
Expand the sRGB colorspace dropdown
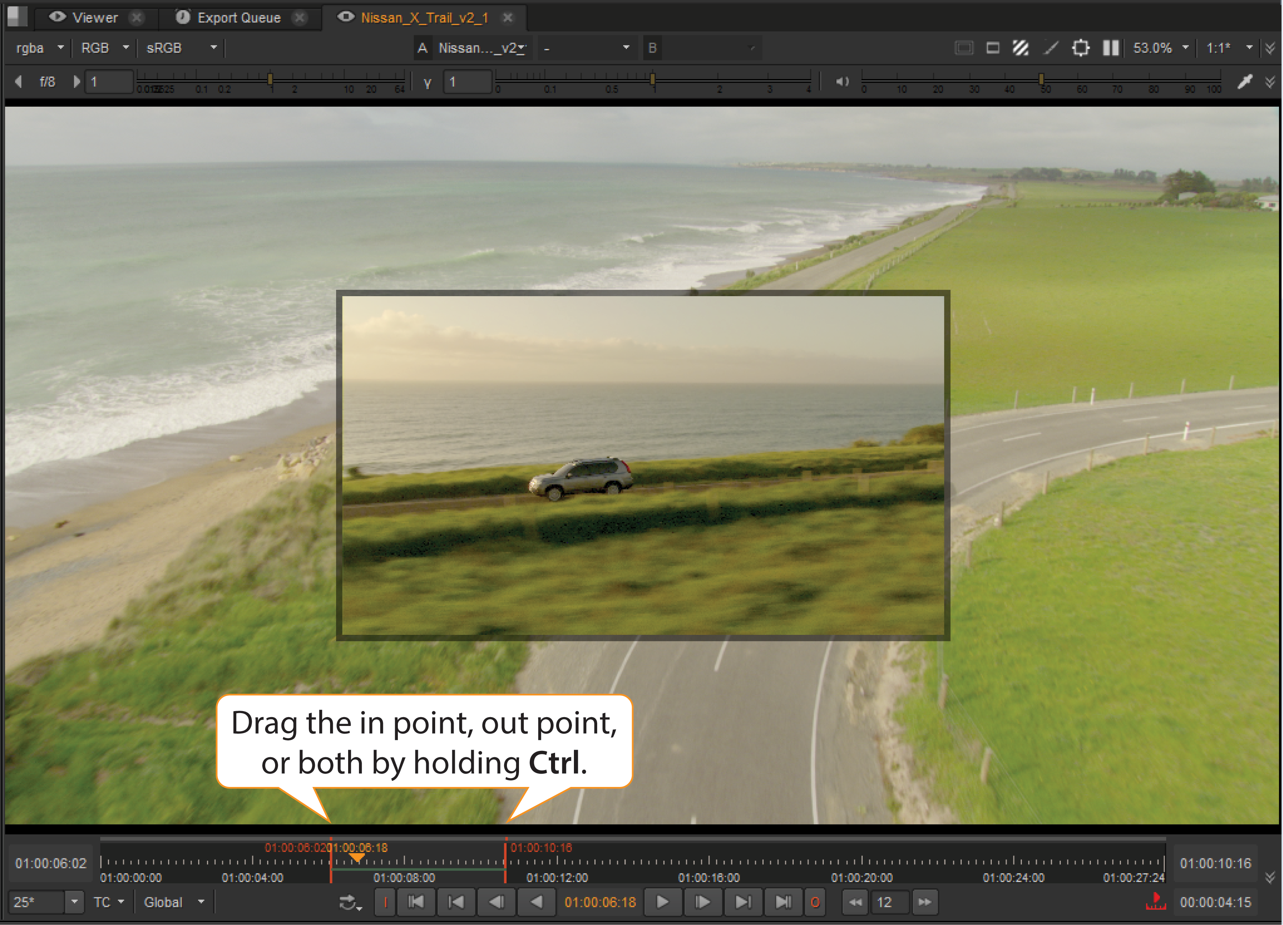coord(181,48)
